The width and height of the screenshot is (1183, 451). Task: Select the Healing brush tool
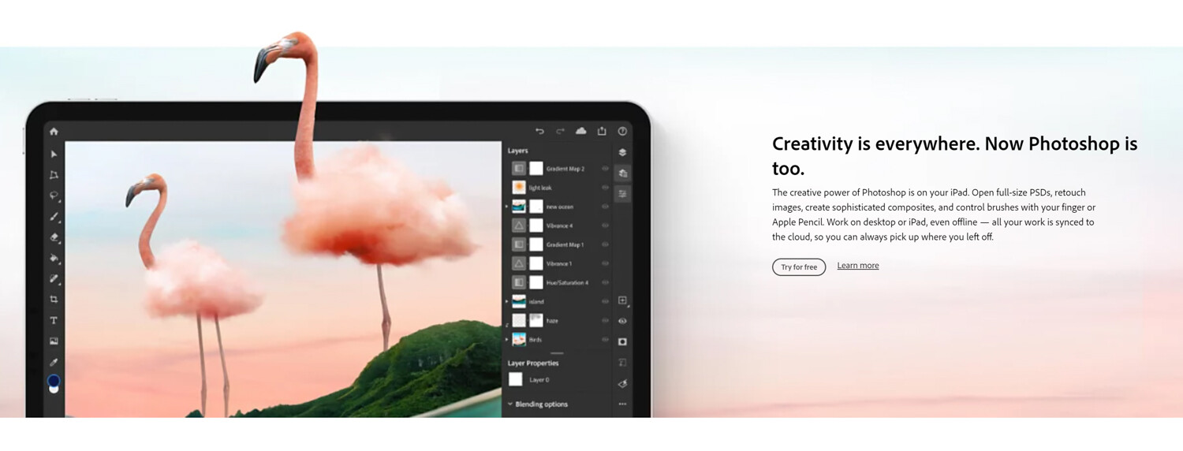54,278
